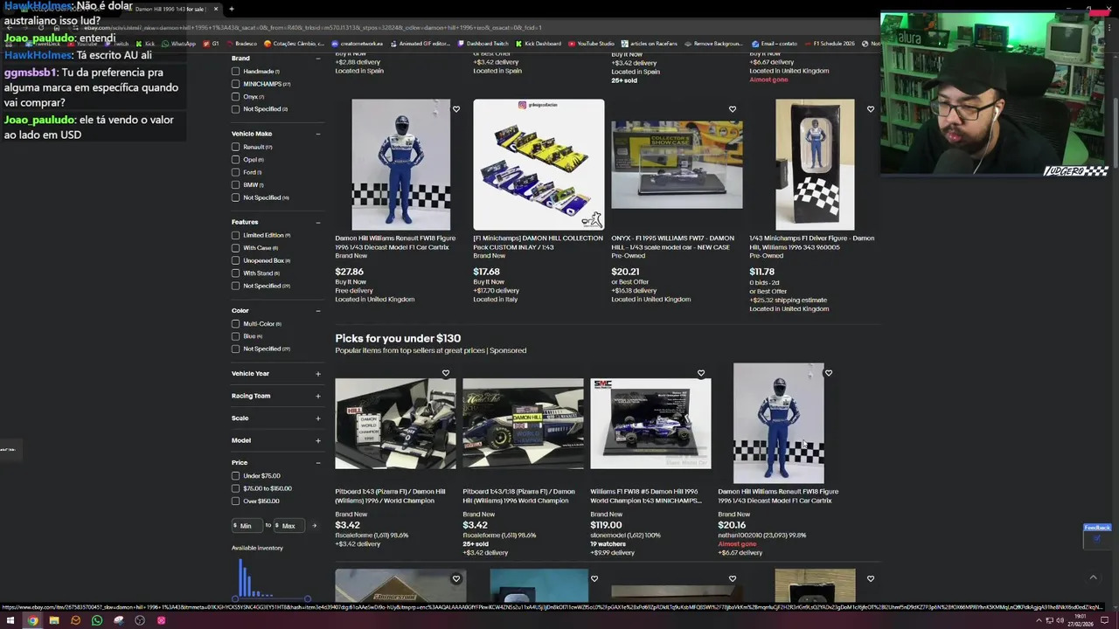
Task: Check Onyx brand filter
Action: point(235,96)
